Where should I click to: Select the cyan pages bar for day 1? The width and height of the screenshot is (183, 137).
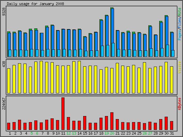point(10,53)
